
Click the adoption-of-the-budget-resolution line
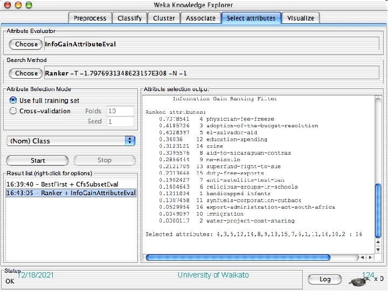coord(239,126)
